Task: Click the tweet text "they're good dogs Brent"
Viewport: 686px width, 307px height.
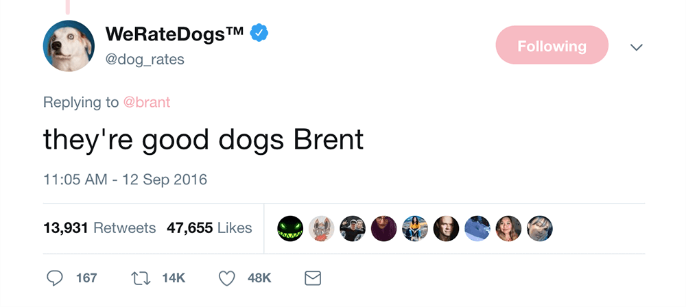Action: 203,139
